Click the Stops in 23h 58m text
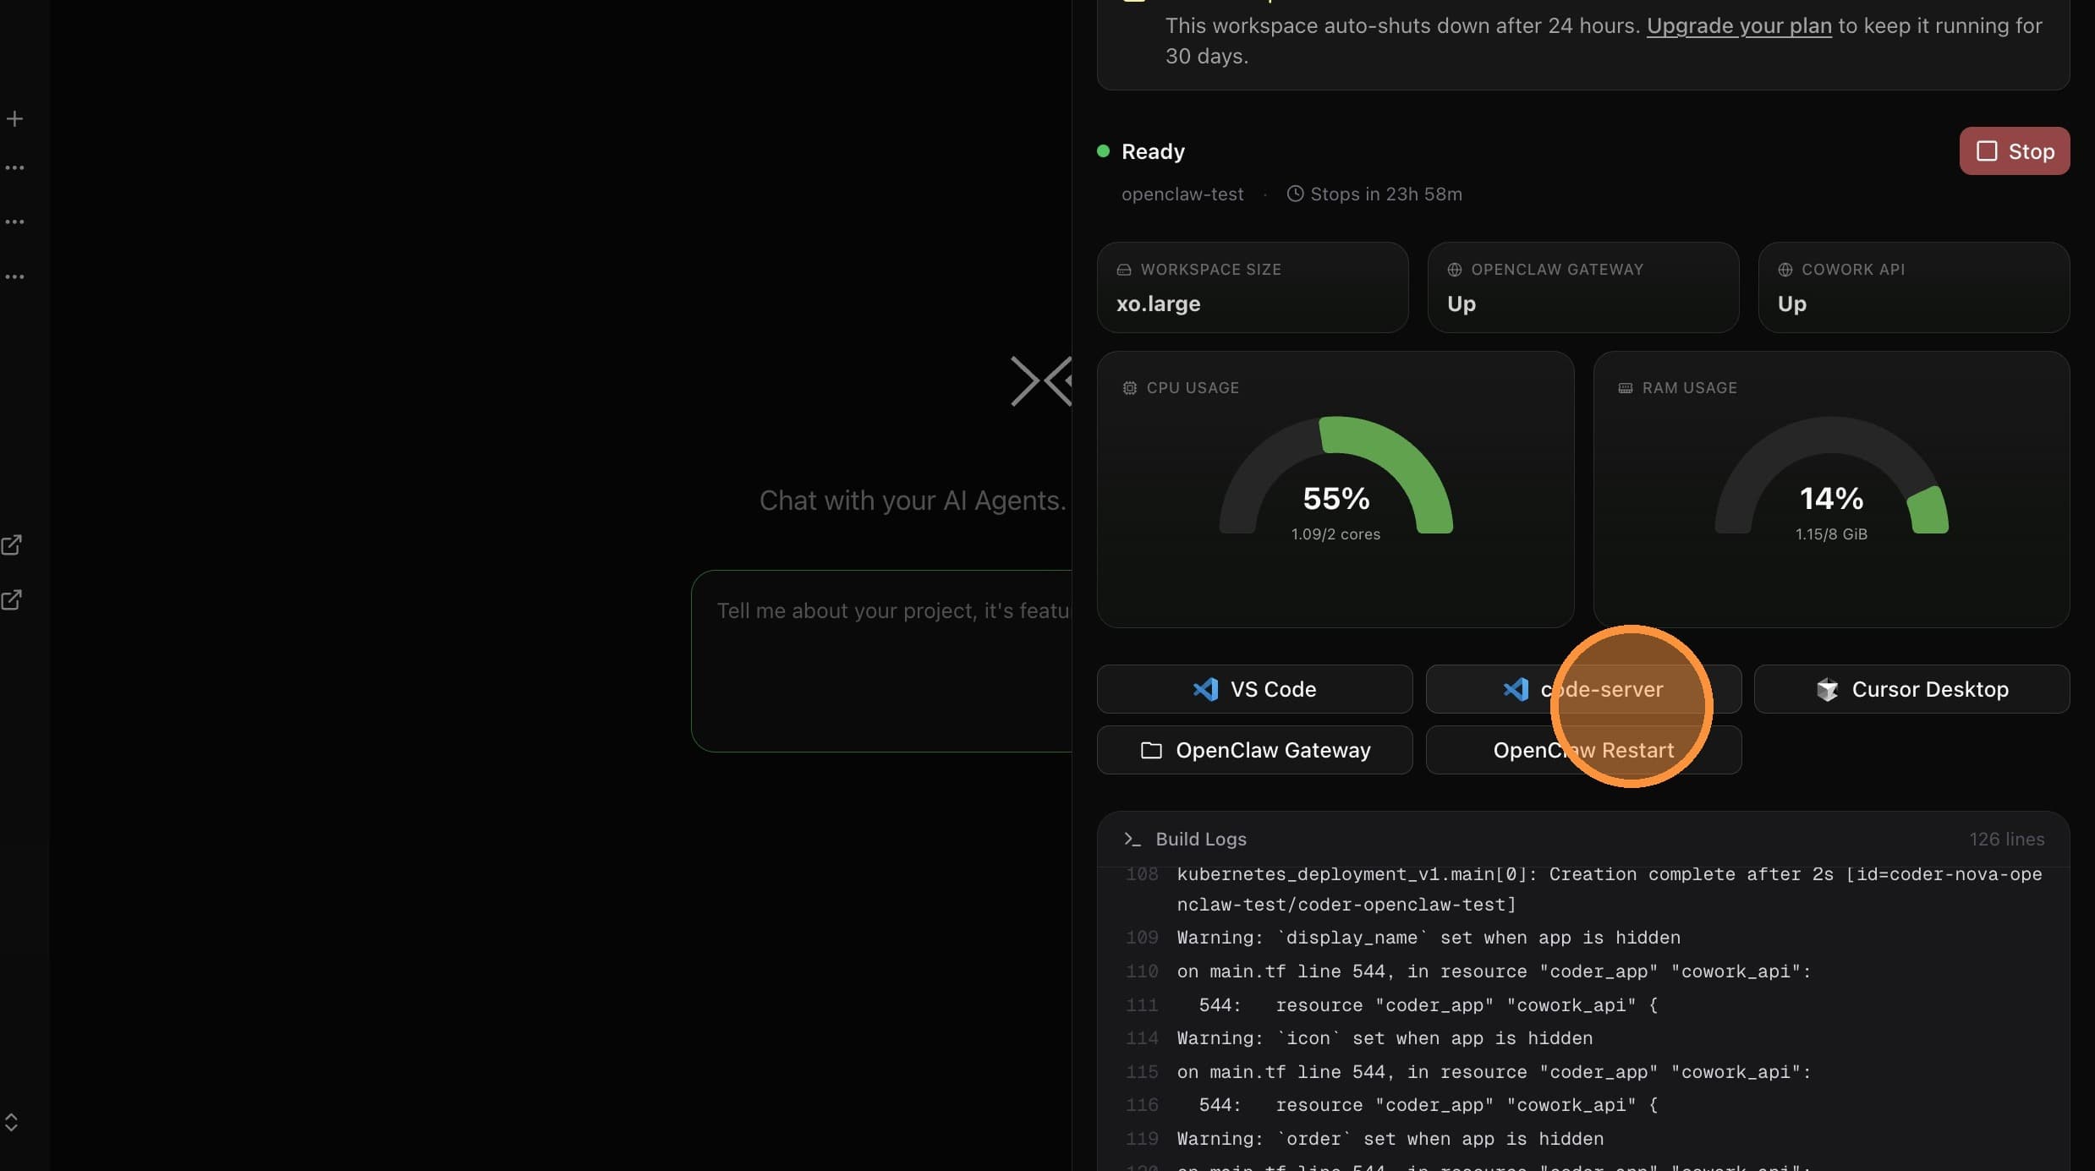 (1385, 194)
